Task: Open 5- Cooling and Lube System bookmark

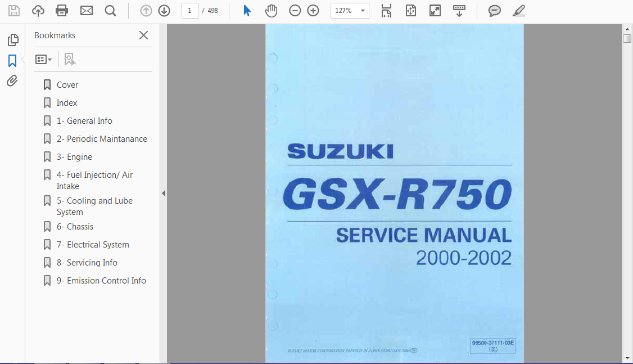Action: tap(94, 206)
